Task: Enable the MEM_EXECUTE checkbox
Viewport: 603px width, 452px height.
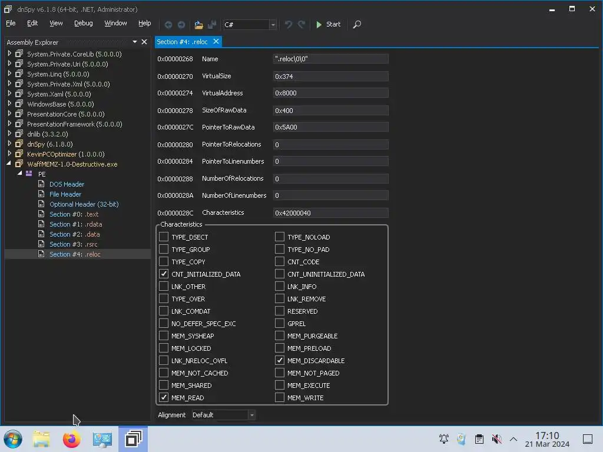Action: 280,385
